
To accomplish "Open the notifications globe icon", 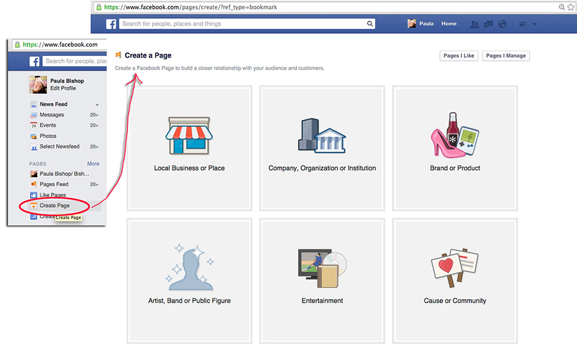I will coord(503,24).
